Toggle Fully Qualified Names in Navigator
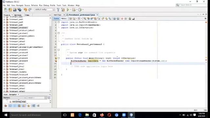This screenshot has height=118, width=210. click(x=29, y=106)
